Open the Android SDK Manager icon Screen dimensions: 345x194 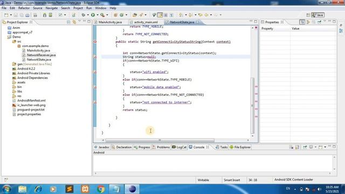pyautogui.click(x=45, y=15)
